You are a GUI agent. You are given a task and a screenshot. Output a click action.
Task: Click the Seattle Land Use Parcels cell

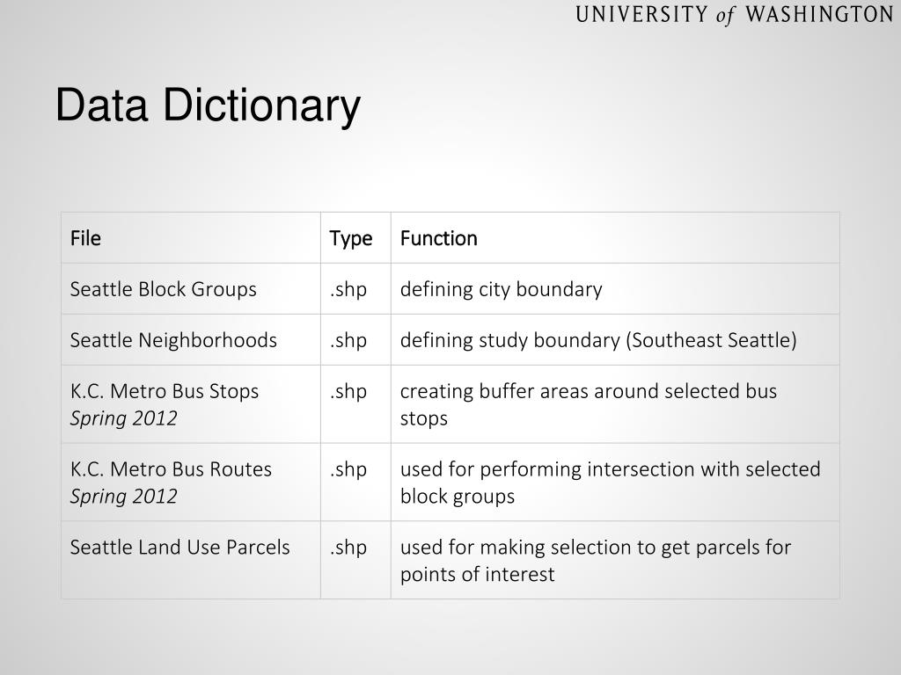pos(179,548)
